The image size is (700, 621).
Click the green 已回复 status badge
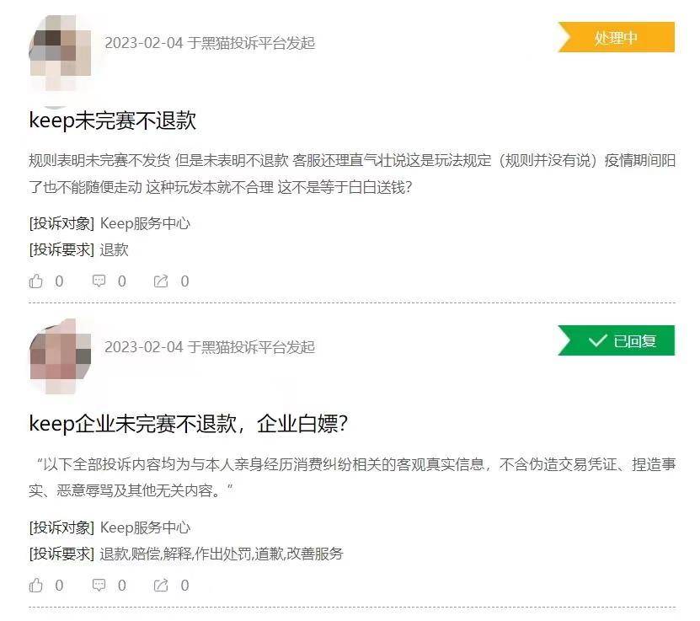[x=617, y=340]
